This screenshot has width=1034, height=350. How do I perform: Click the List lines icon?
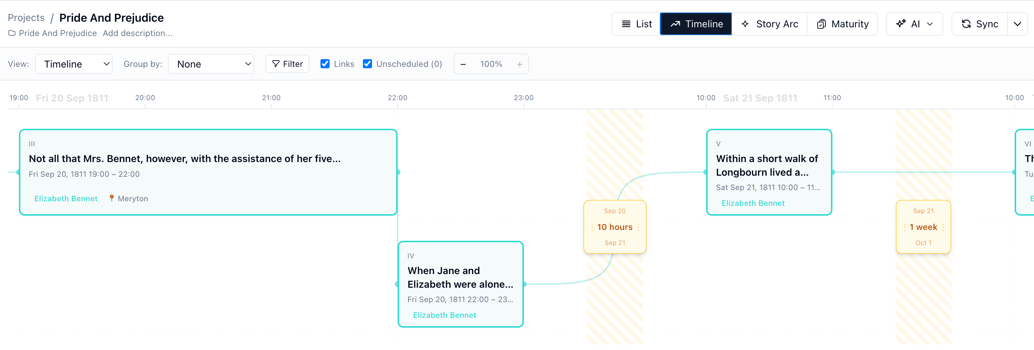(x=626, y=24)
